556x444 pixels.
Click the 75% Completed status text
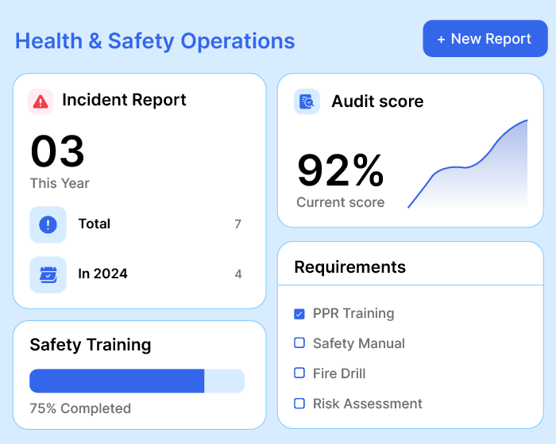[80, 409]
